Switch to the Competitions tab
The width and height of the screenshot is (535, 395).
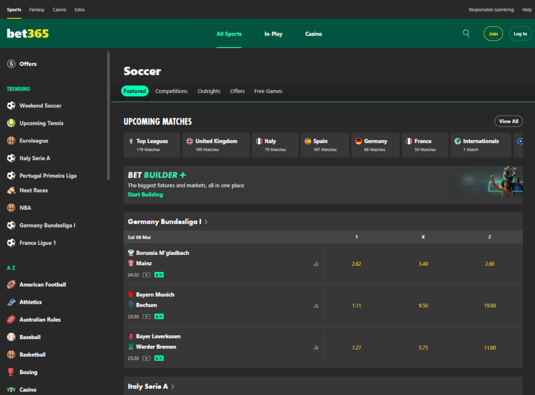click(x=171, y=91)
